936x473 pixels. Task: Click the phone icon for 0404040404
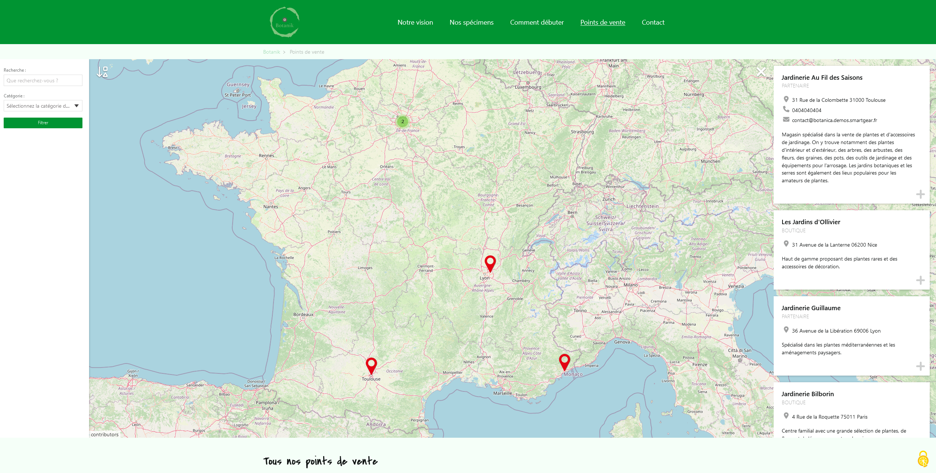point(786,110)
